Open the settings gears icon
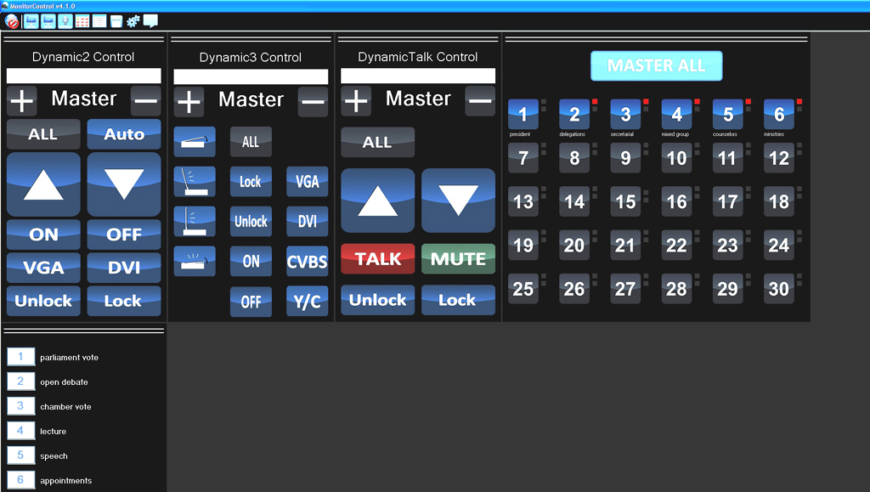The height and width of the screenshot is (492, 870). tap(133, 21)
